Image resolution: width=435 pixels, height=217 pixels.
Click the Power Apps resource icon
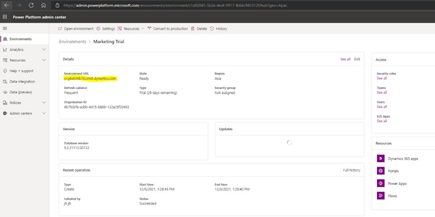pos(381,184)
